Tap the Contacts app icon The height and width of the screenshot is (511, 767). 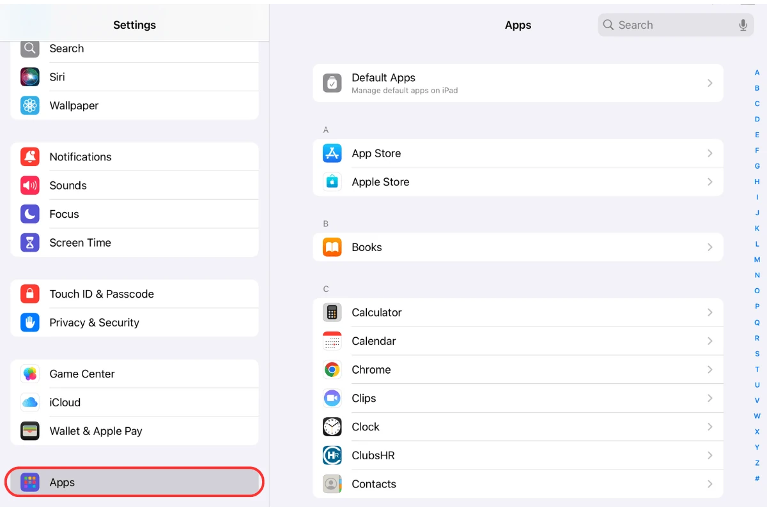coord(332,484)
